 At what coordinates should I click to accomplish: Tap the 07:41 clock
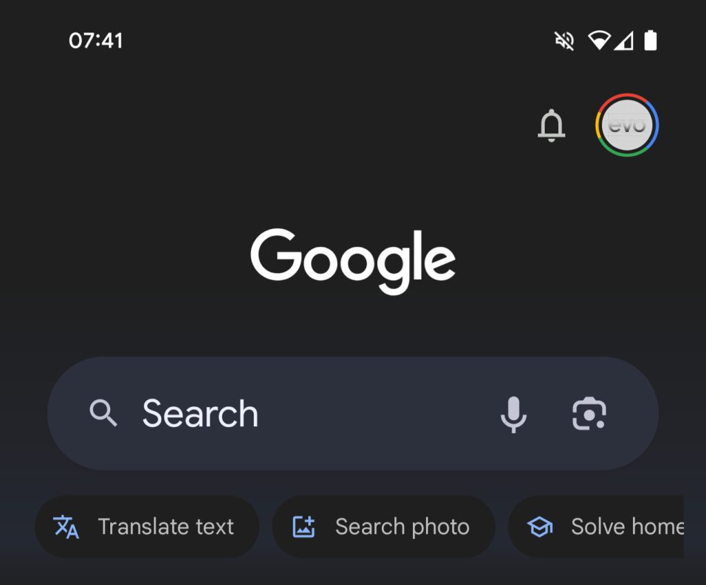[x=96, y=41]
